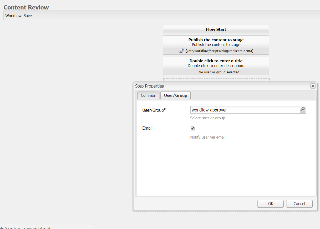320x229 pixels.
Task: Click the Select user or group hint text
Action: pyautogui.click(x=208, y=118)
